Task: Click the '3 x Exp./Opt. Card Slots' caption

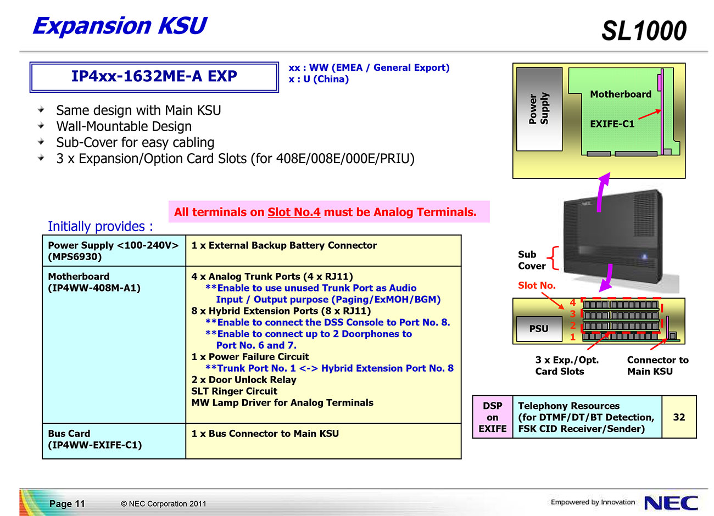Action: (567, 366)
